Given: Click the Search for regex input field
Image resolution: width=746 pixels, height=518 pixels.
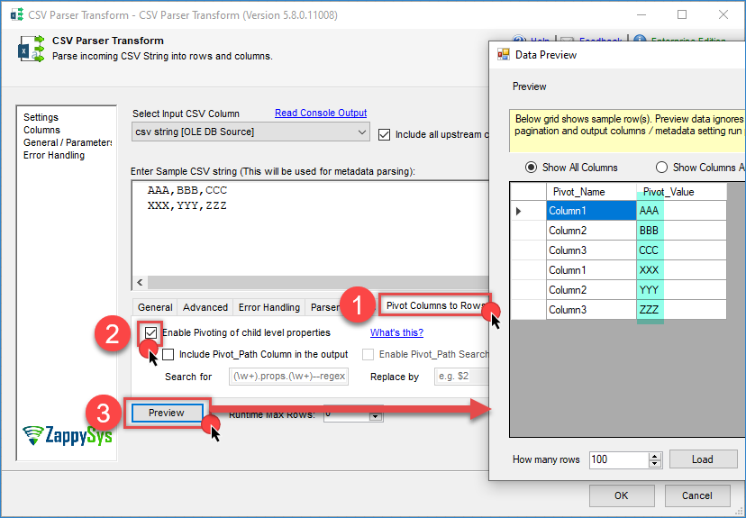Looking at the screenshot, I should (288, 377).
